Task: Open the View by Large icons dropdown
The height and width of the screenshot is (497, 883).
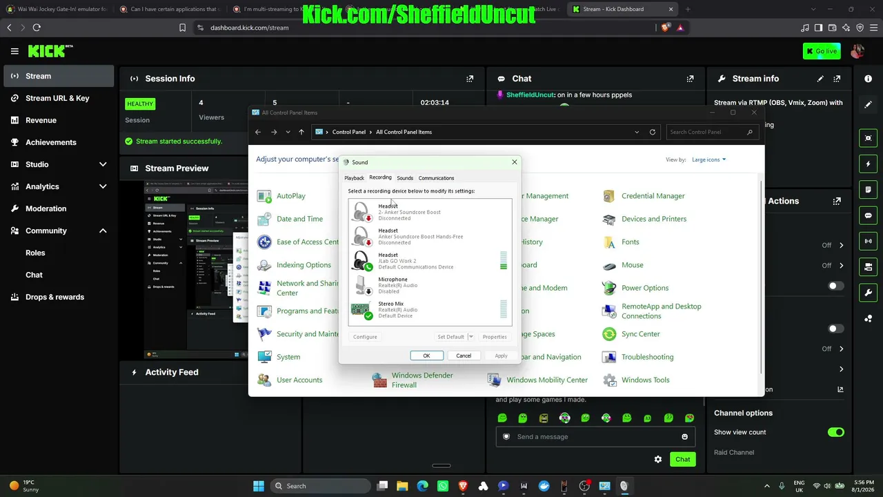Action: tap(709, 159)
